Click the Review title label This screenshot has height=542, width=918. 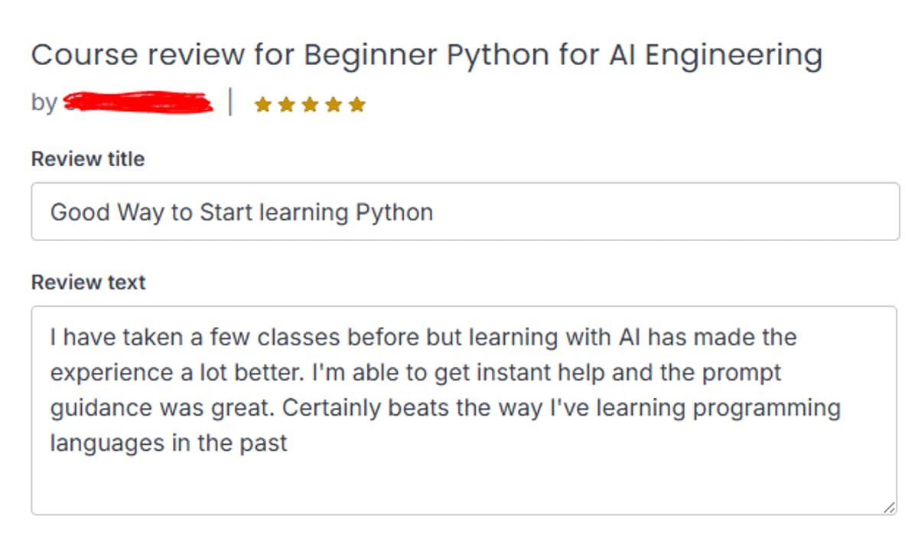(x=88, y=158)
